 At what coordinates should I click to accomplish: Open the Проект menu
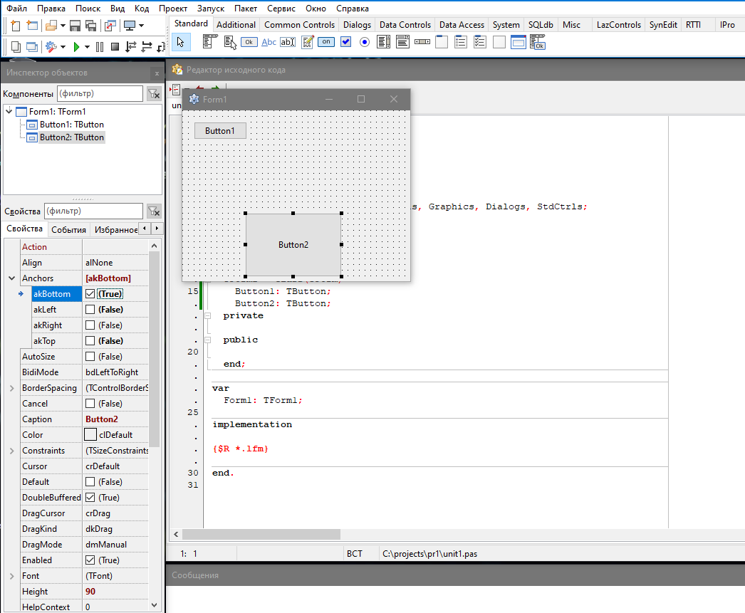(x=173, y=9)
